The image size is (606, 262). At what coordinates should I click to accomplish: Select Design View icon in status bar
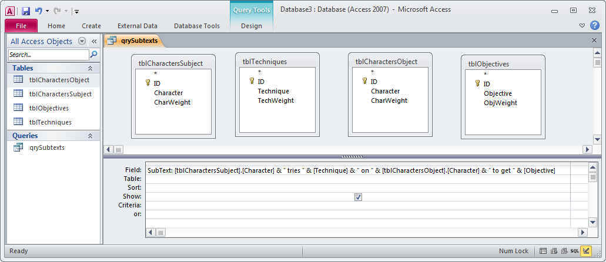(585, 251)
